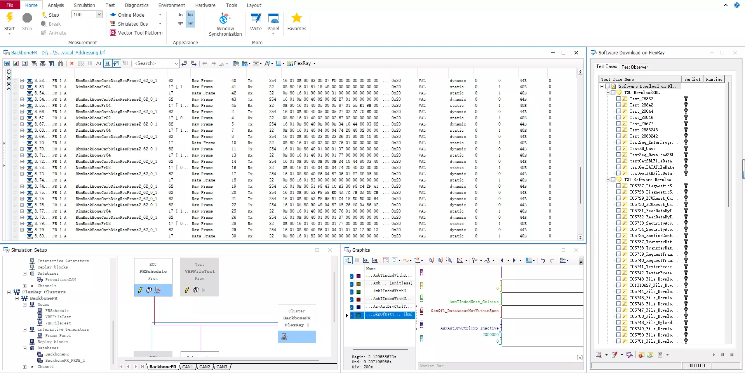
Task: Click the icon in the BackboneFR cluster block
Action: pyautogui.click(x=284, y=337)
